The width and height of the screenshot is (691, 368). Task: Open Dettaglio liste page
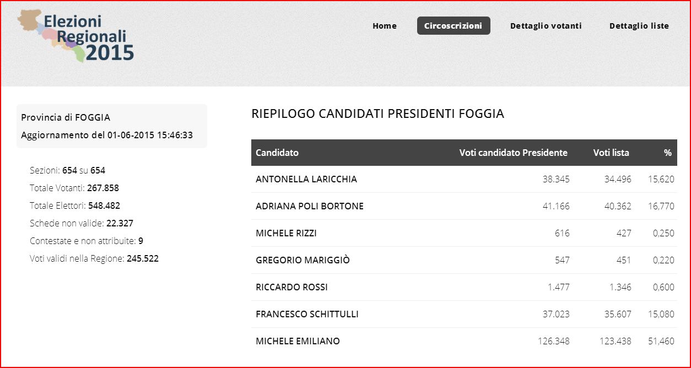[639, 26]
